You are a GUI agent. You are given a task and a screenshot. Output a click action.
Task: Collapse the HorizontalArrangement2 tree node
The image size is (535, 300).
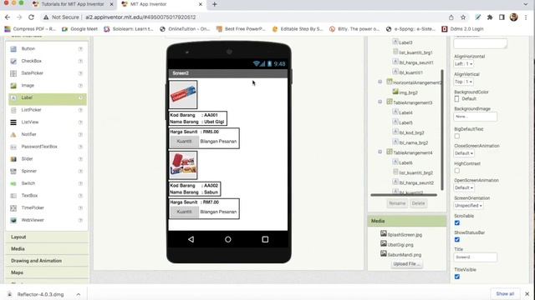click(380, 82)
